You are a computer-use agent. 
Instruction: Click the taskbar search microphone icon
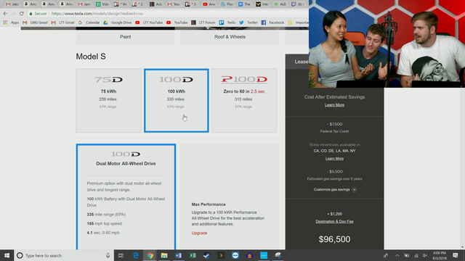point(108,255)
